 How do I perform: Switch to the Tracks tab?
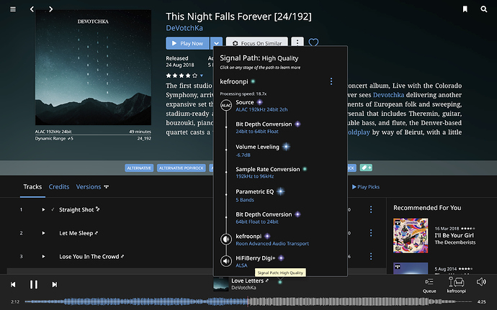(x=32, y=187)
